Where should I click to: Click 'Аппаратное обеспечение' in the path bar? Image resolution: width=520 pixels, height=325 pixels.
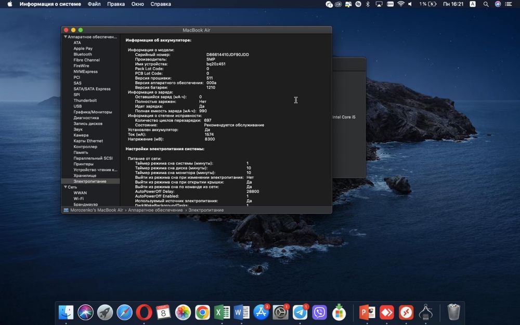point(155,210)
